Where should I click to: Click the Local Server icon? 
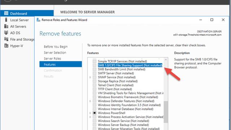pyautogui.click(x=6, y=20)
